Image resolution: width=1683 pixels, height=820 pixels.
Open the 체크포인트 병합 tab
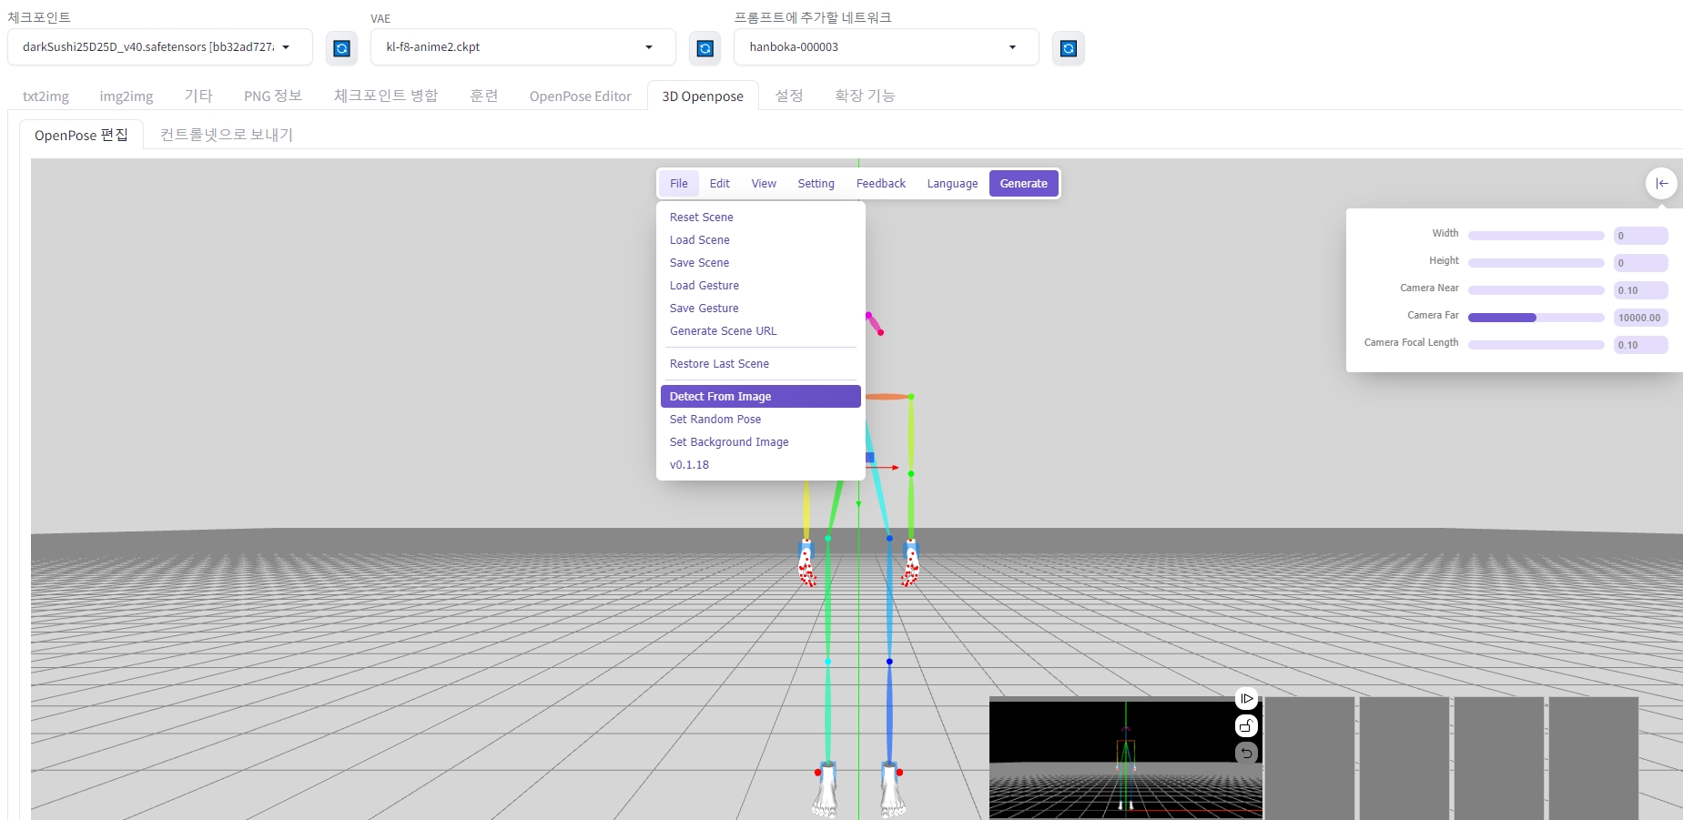(x=386, y=96)
